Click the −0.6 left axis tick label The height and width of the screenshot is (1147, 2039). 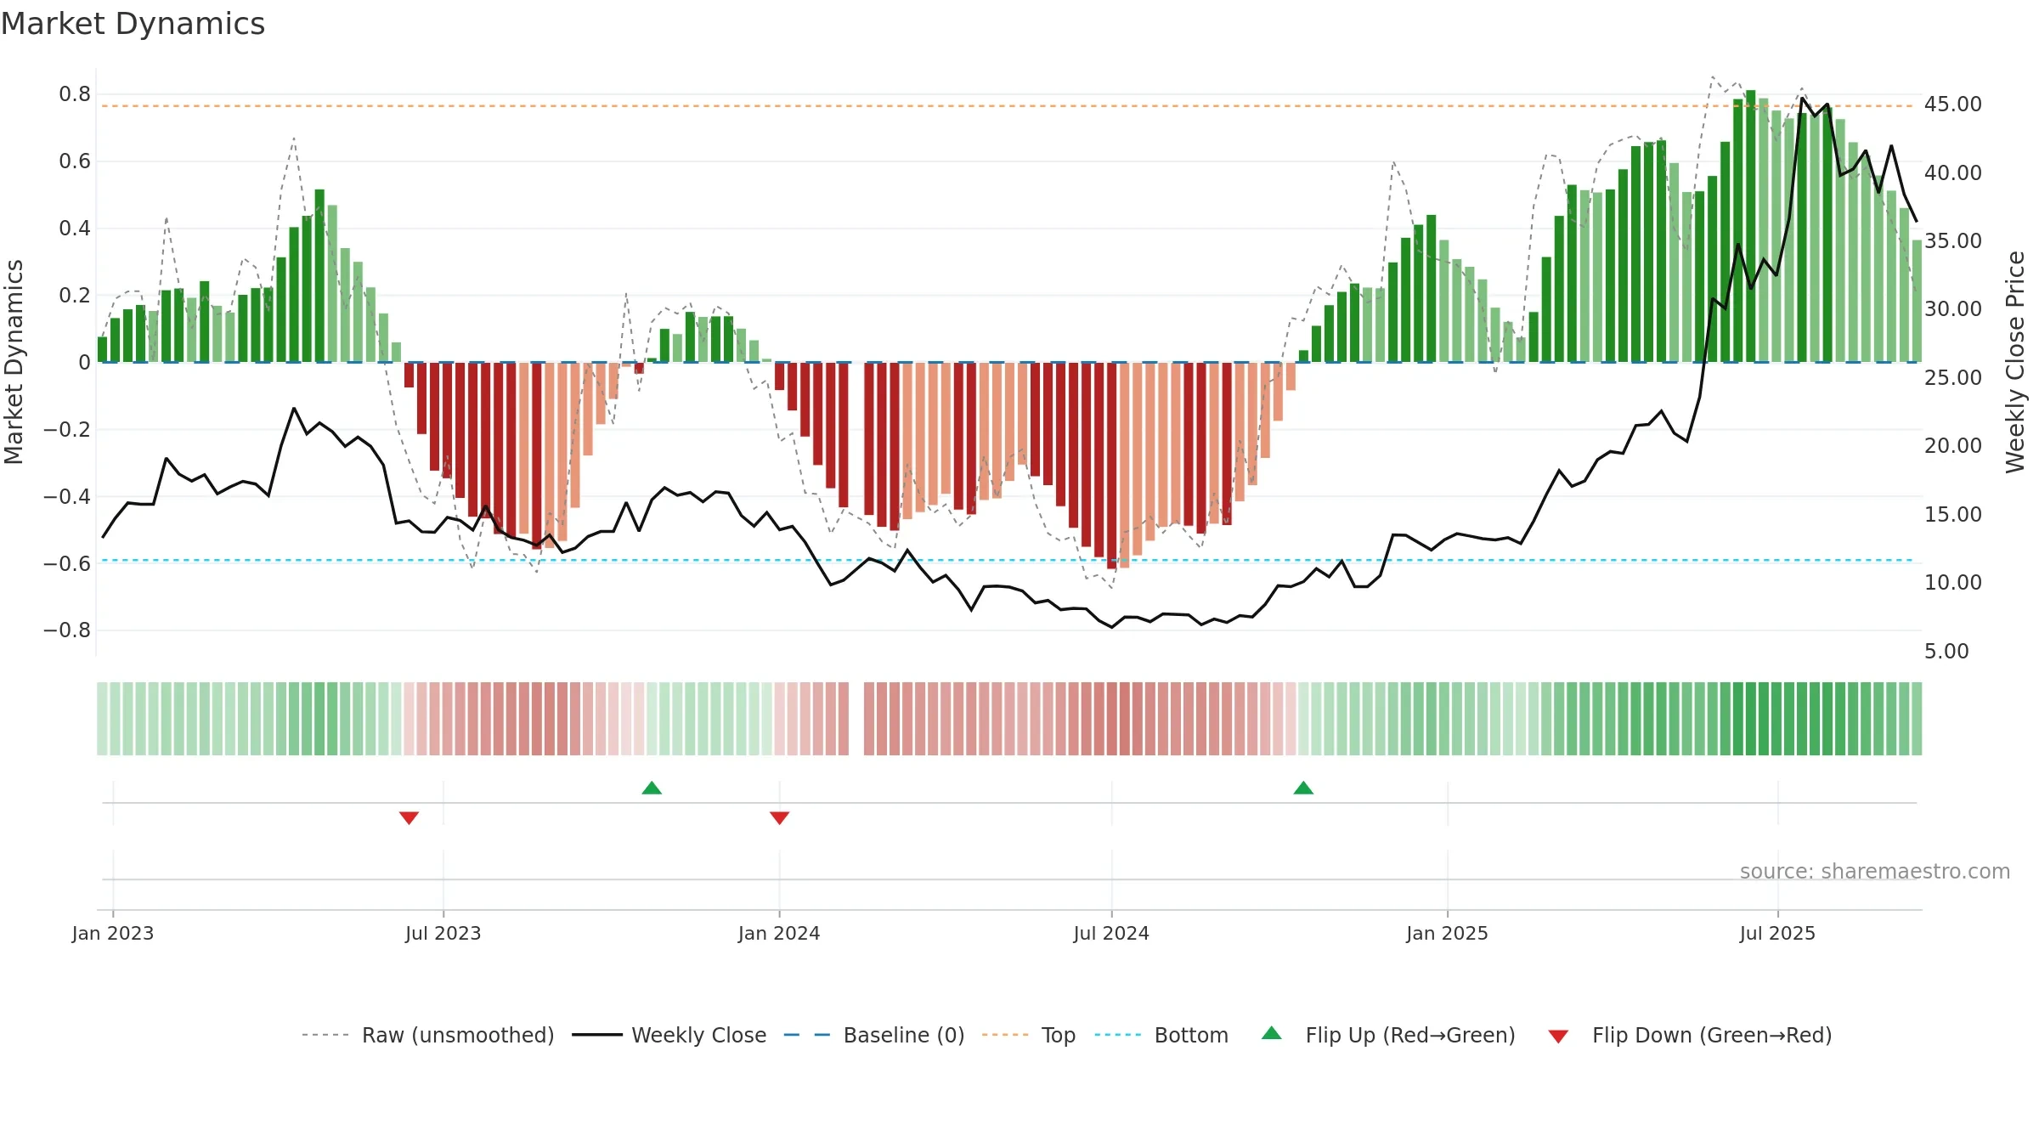point(67,563)
